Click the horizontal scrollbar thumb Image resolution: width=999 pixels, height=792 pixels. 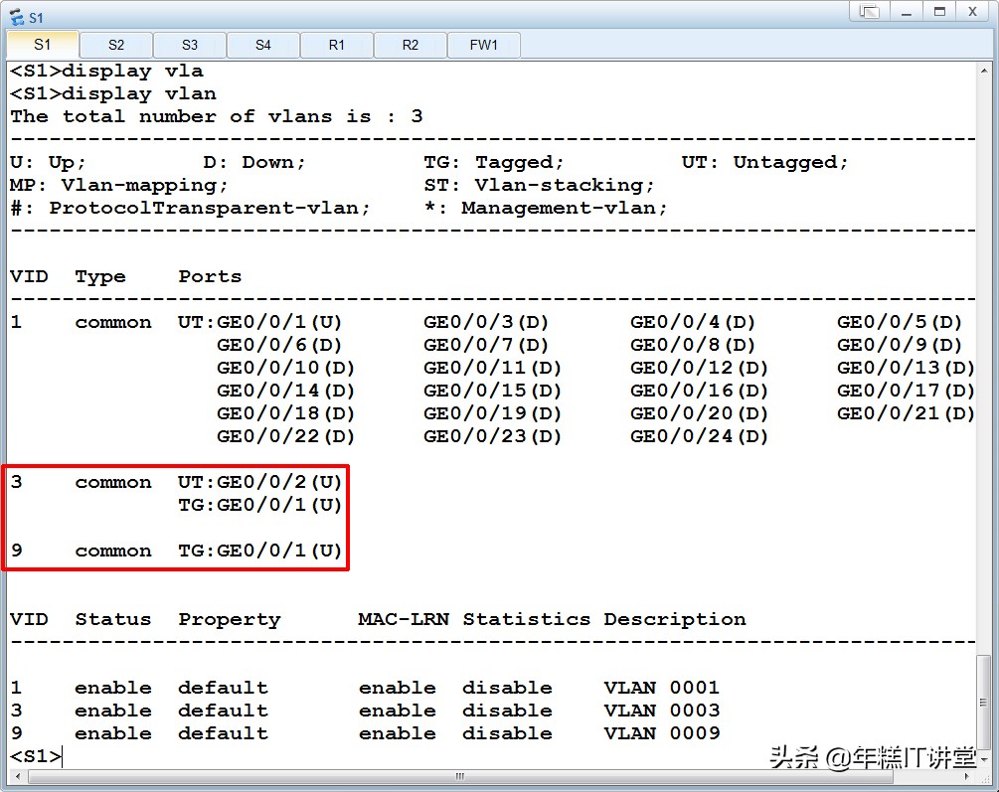pos(459,777)
